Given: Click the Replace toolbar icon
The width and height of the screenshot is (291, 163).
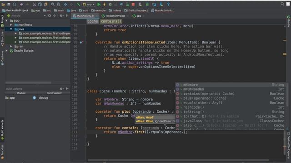Looking at the screenshot, I should [x=58, y=4].
